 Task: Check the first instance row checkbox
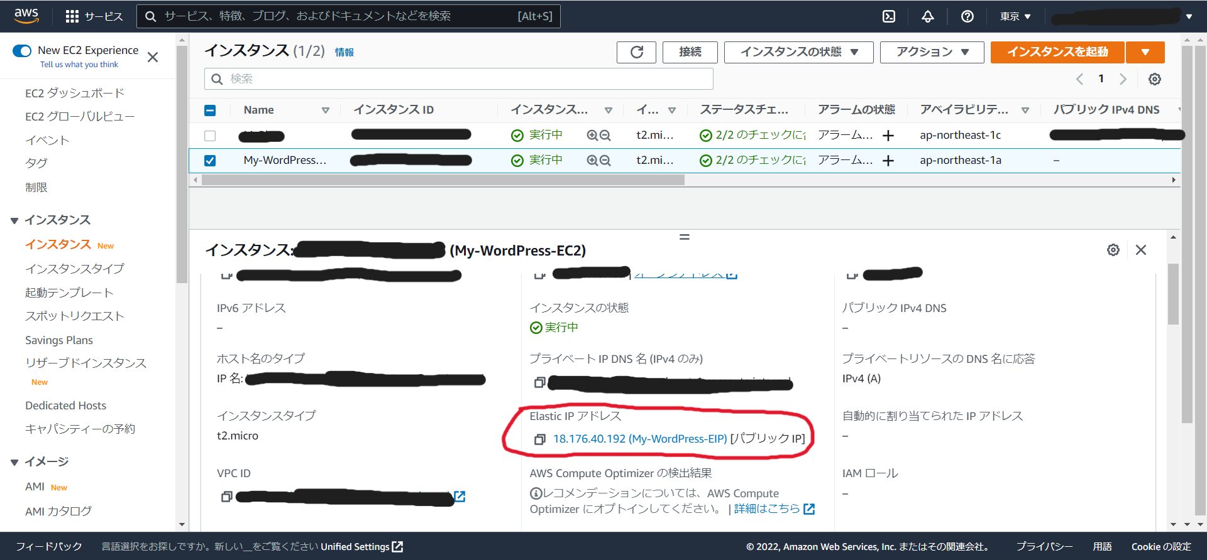point(210,136)
